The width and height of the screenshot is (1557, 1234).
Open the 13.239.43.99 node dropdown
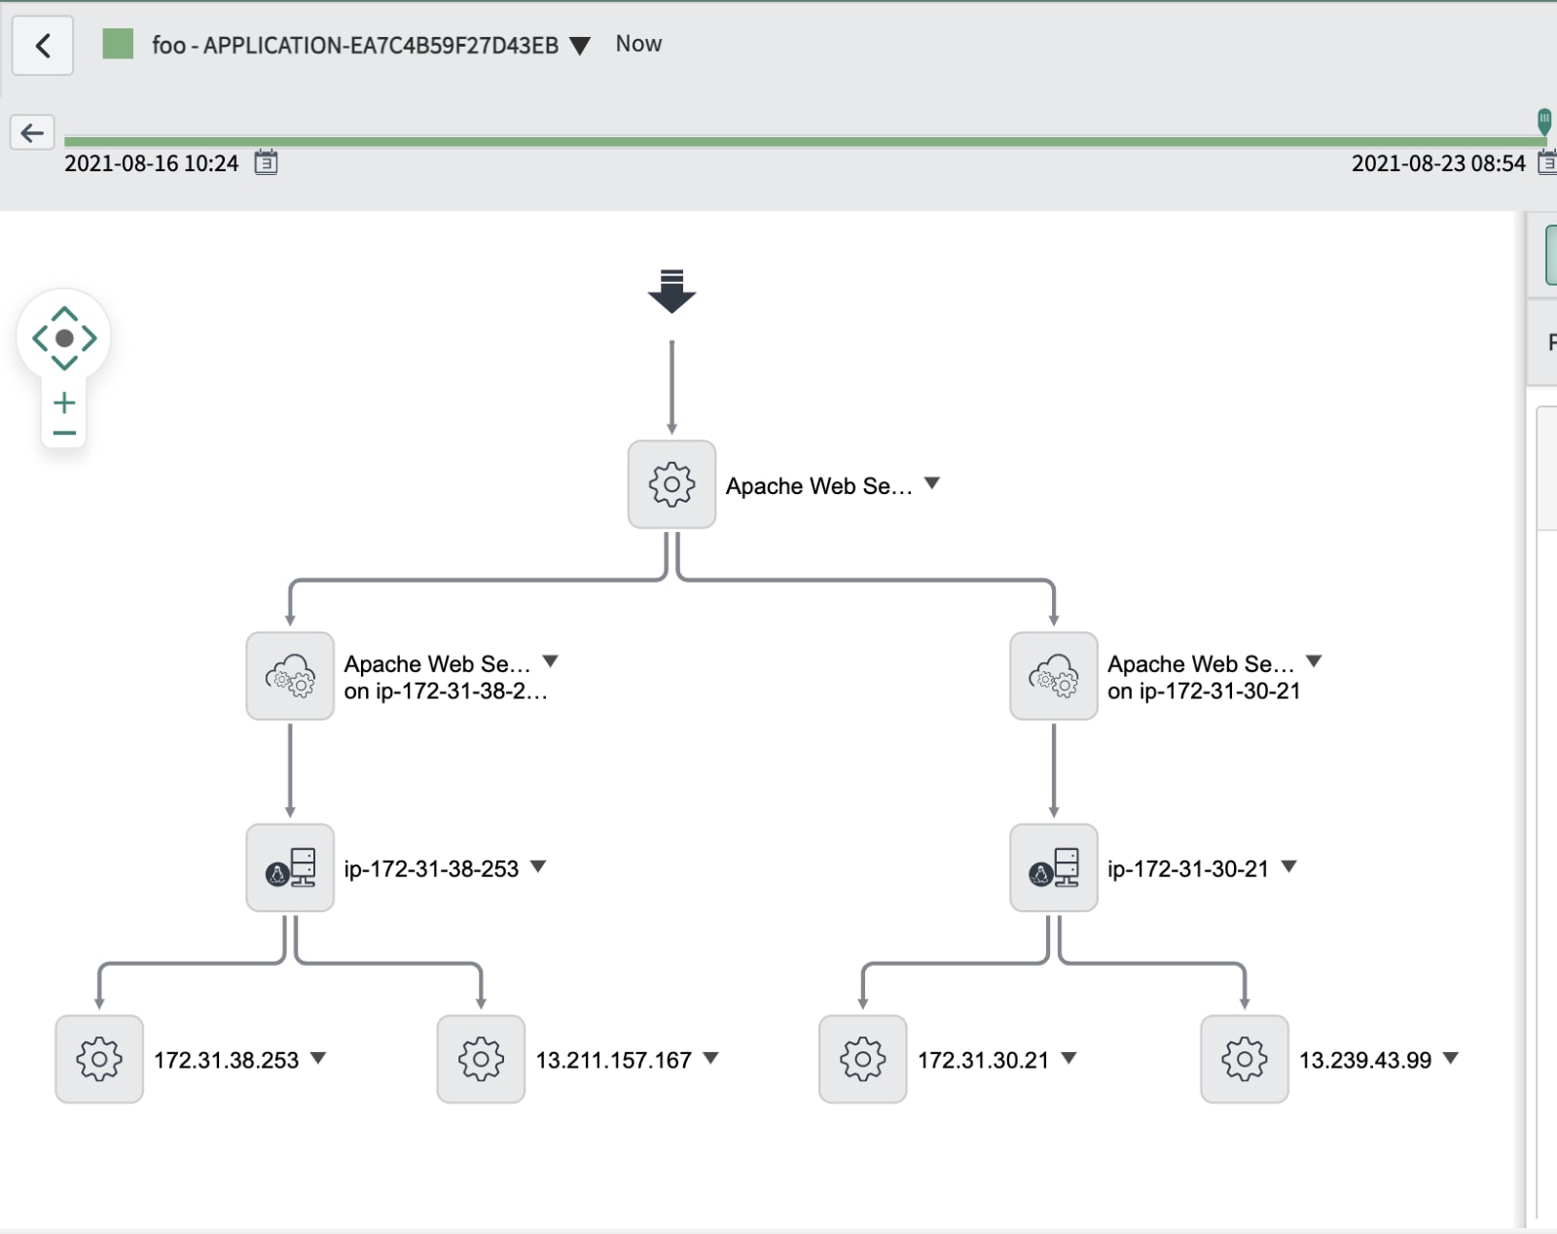tap(1451, 1058)
